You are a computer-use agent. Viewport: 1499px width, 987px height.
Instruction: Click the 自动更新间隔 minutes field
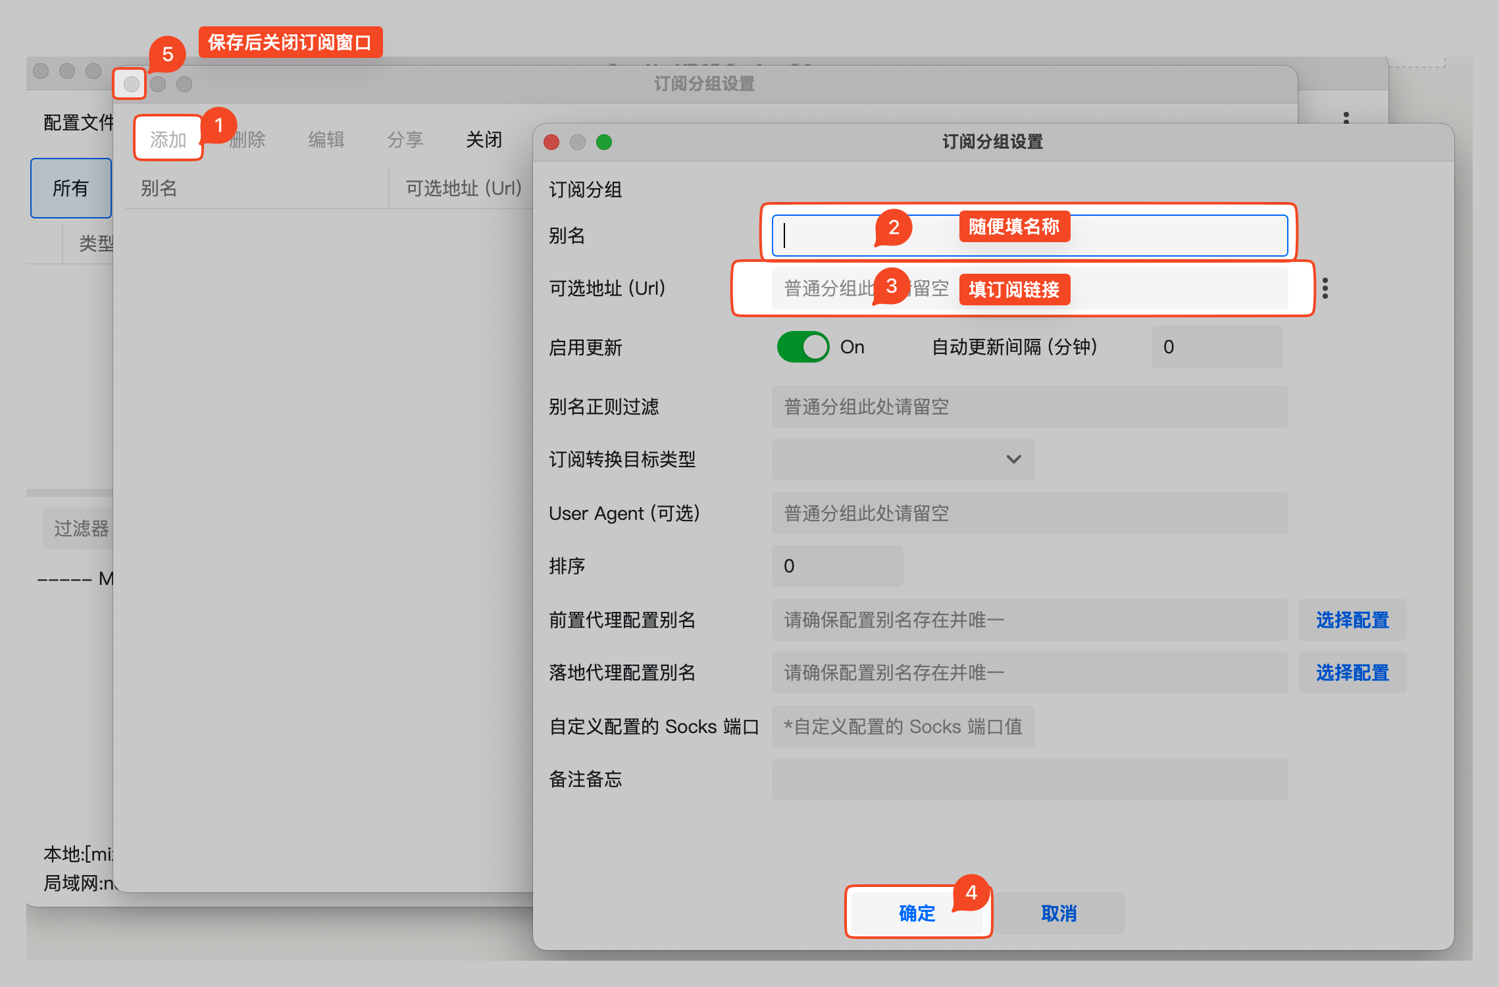(1216, 347)
